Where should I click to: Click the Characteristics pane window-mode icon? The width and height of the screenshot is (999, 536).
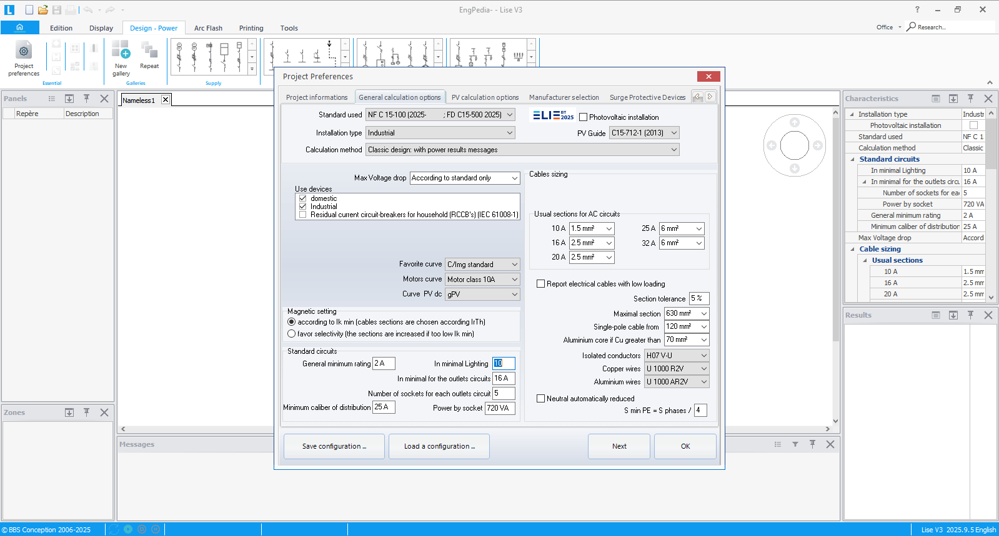pos(936,99)
